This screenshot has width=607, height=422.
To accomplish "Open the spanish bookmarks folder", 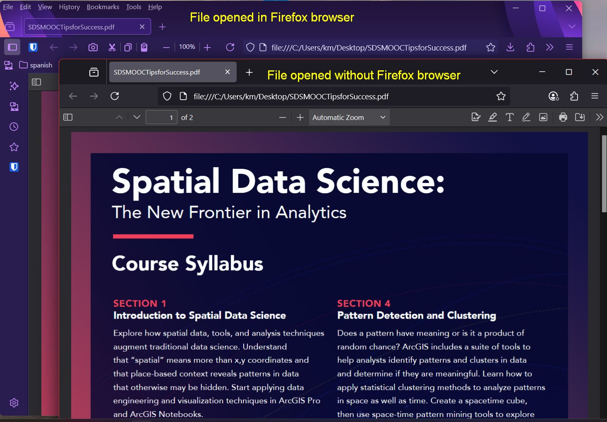I will (36, 65).
